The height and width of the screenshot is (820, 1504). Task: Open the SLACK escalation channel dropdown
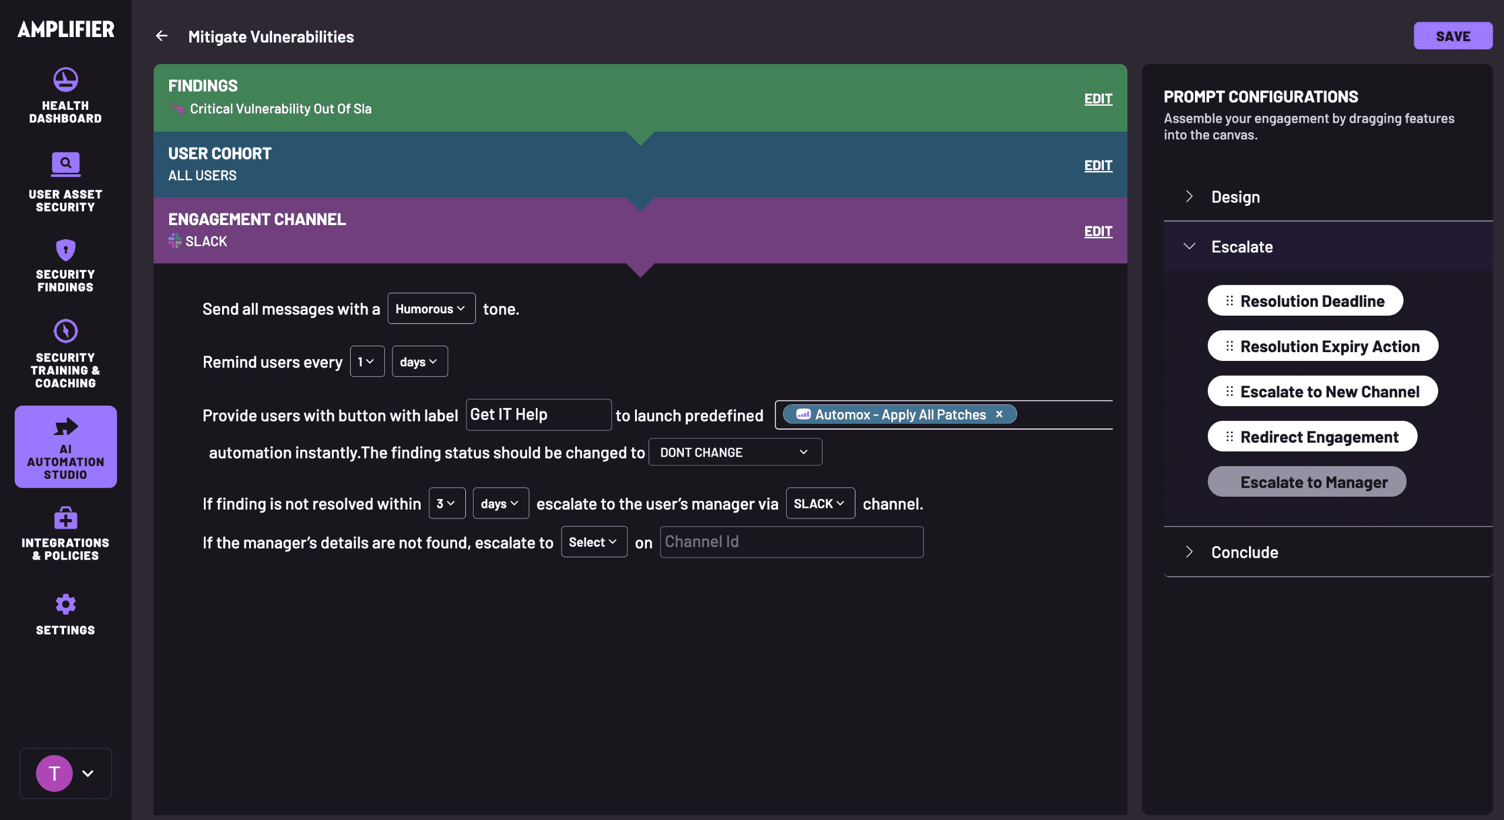tap(820, 504)
